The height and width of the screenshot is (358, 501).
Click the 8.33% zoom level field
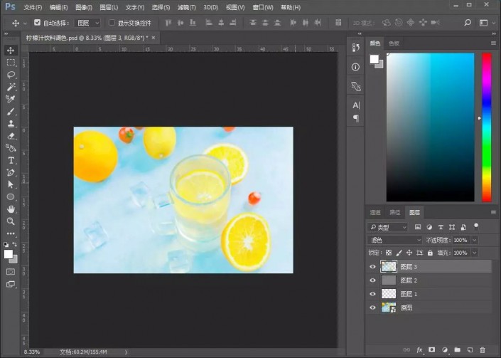click(x=32, y=352)
